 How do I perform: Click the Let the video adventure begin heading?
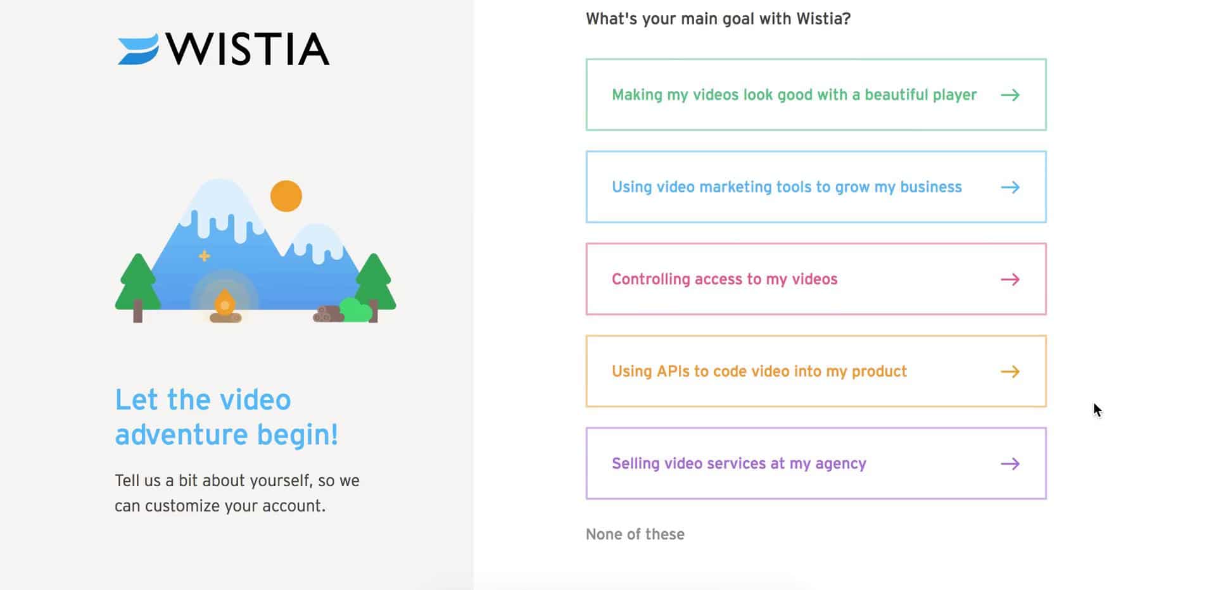227,417
